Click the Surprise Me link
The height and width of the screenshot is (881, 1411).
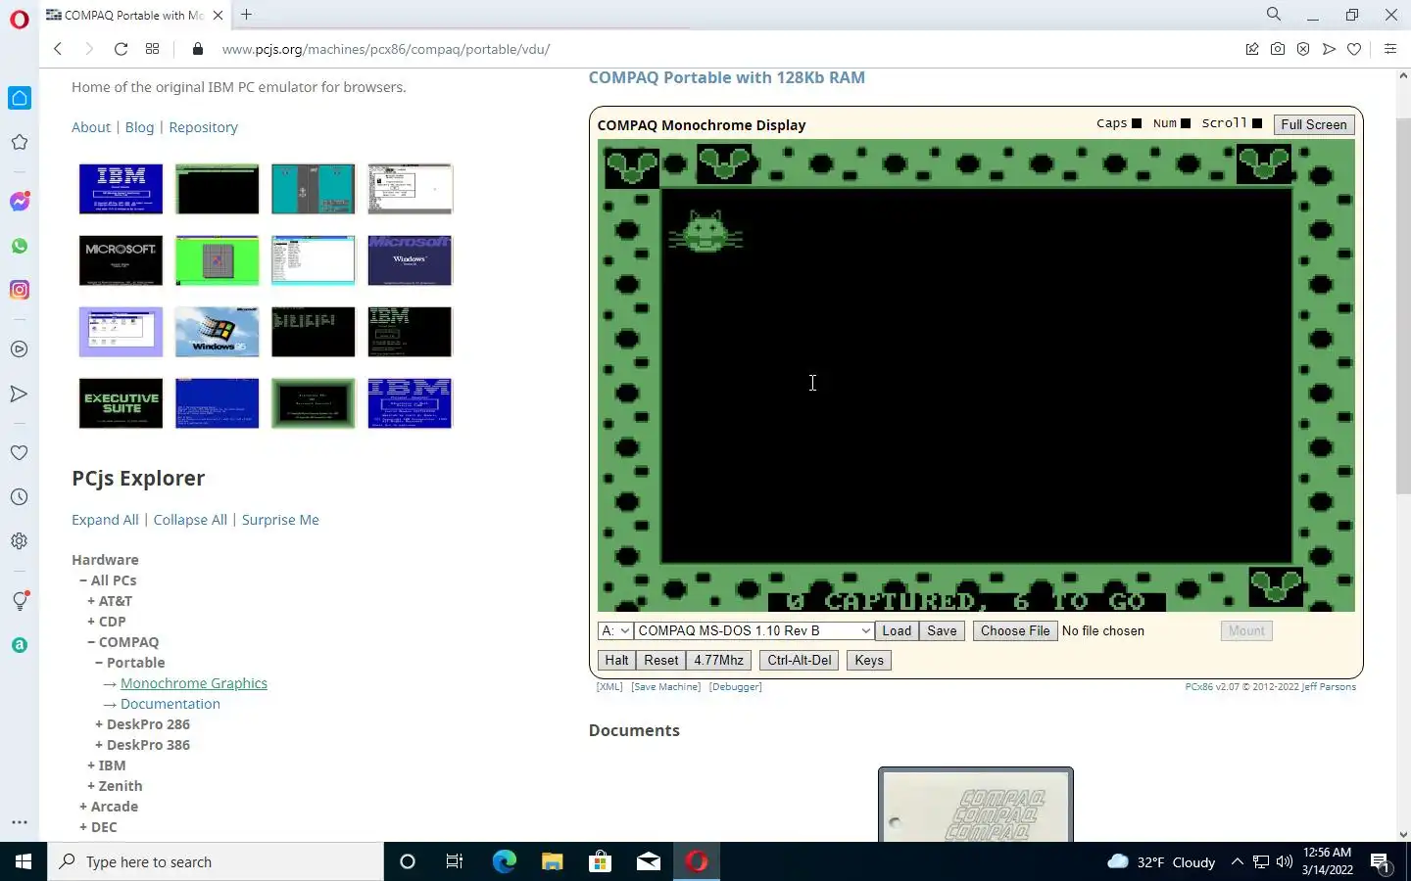280,520
